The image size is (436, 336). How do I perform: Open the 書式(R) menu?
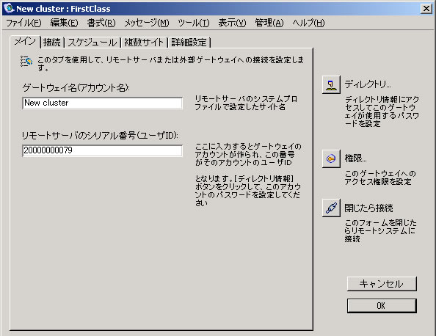pyautogui.click(x=101, y=23)
